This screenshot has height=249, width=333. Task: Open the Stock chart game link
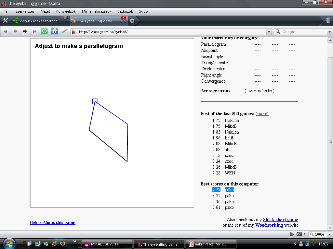[280, 219]
